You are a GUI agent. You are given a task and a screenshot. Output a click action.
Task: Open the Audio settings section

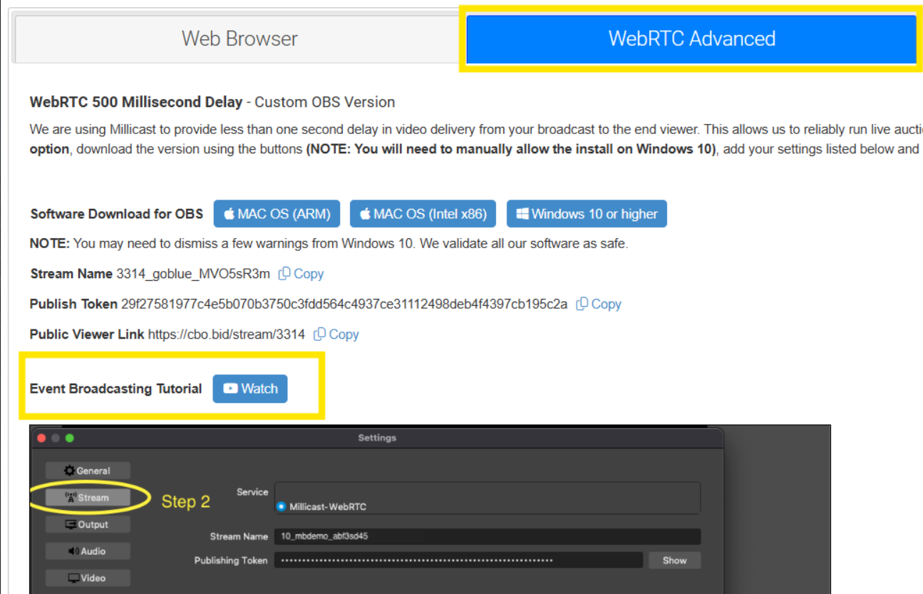click(88, 551)
